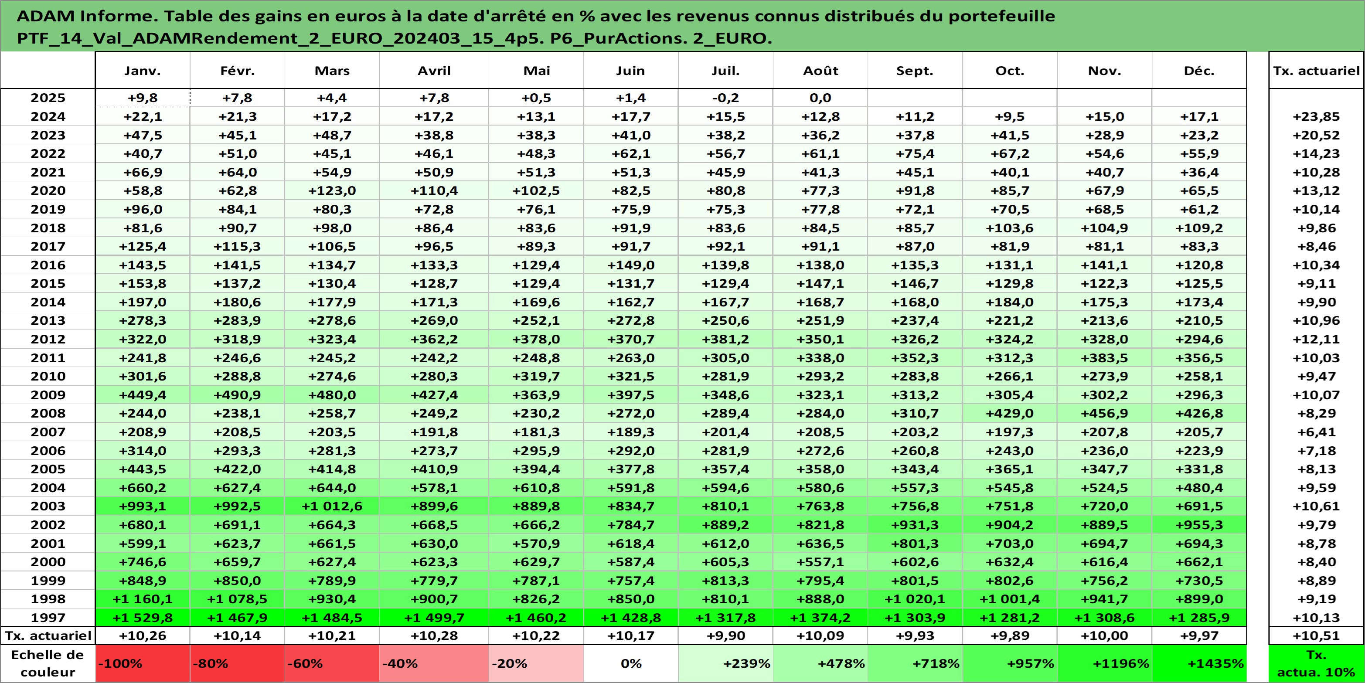This screenshot has height=683, width=1365.
Task: Click the +381,2 July 2012 cell
Action: point(725,339)
